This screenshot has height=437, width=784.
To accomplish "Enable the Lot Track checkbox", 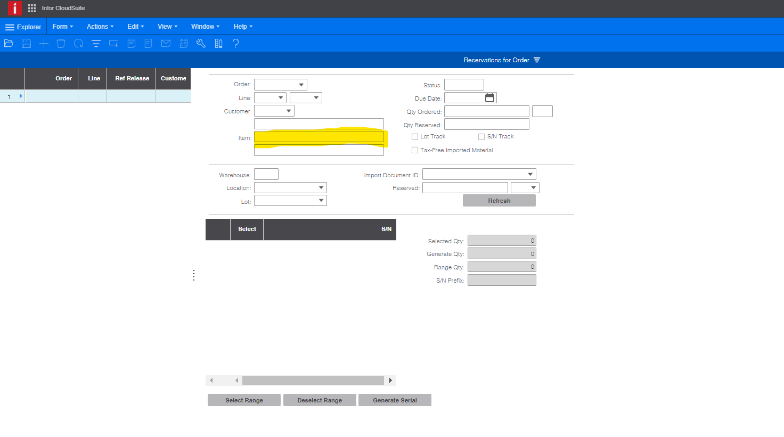I will [415, 137].
